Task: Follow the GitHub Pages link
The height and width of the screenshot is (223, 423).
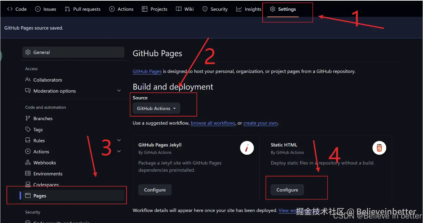Action: click(x=147, y=71)
